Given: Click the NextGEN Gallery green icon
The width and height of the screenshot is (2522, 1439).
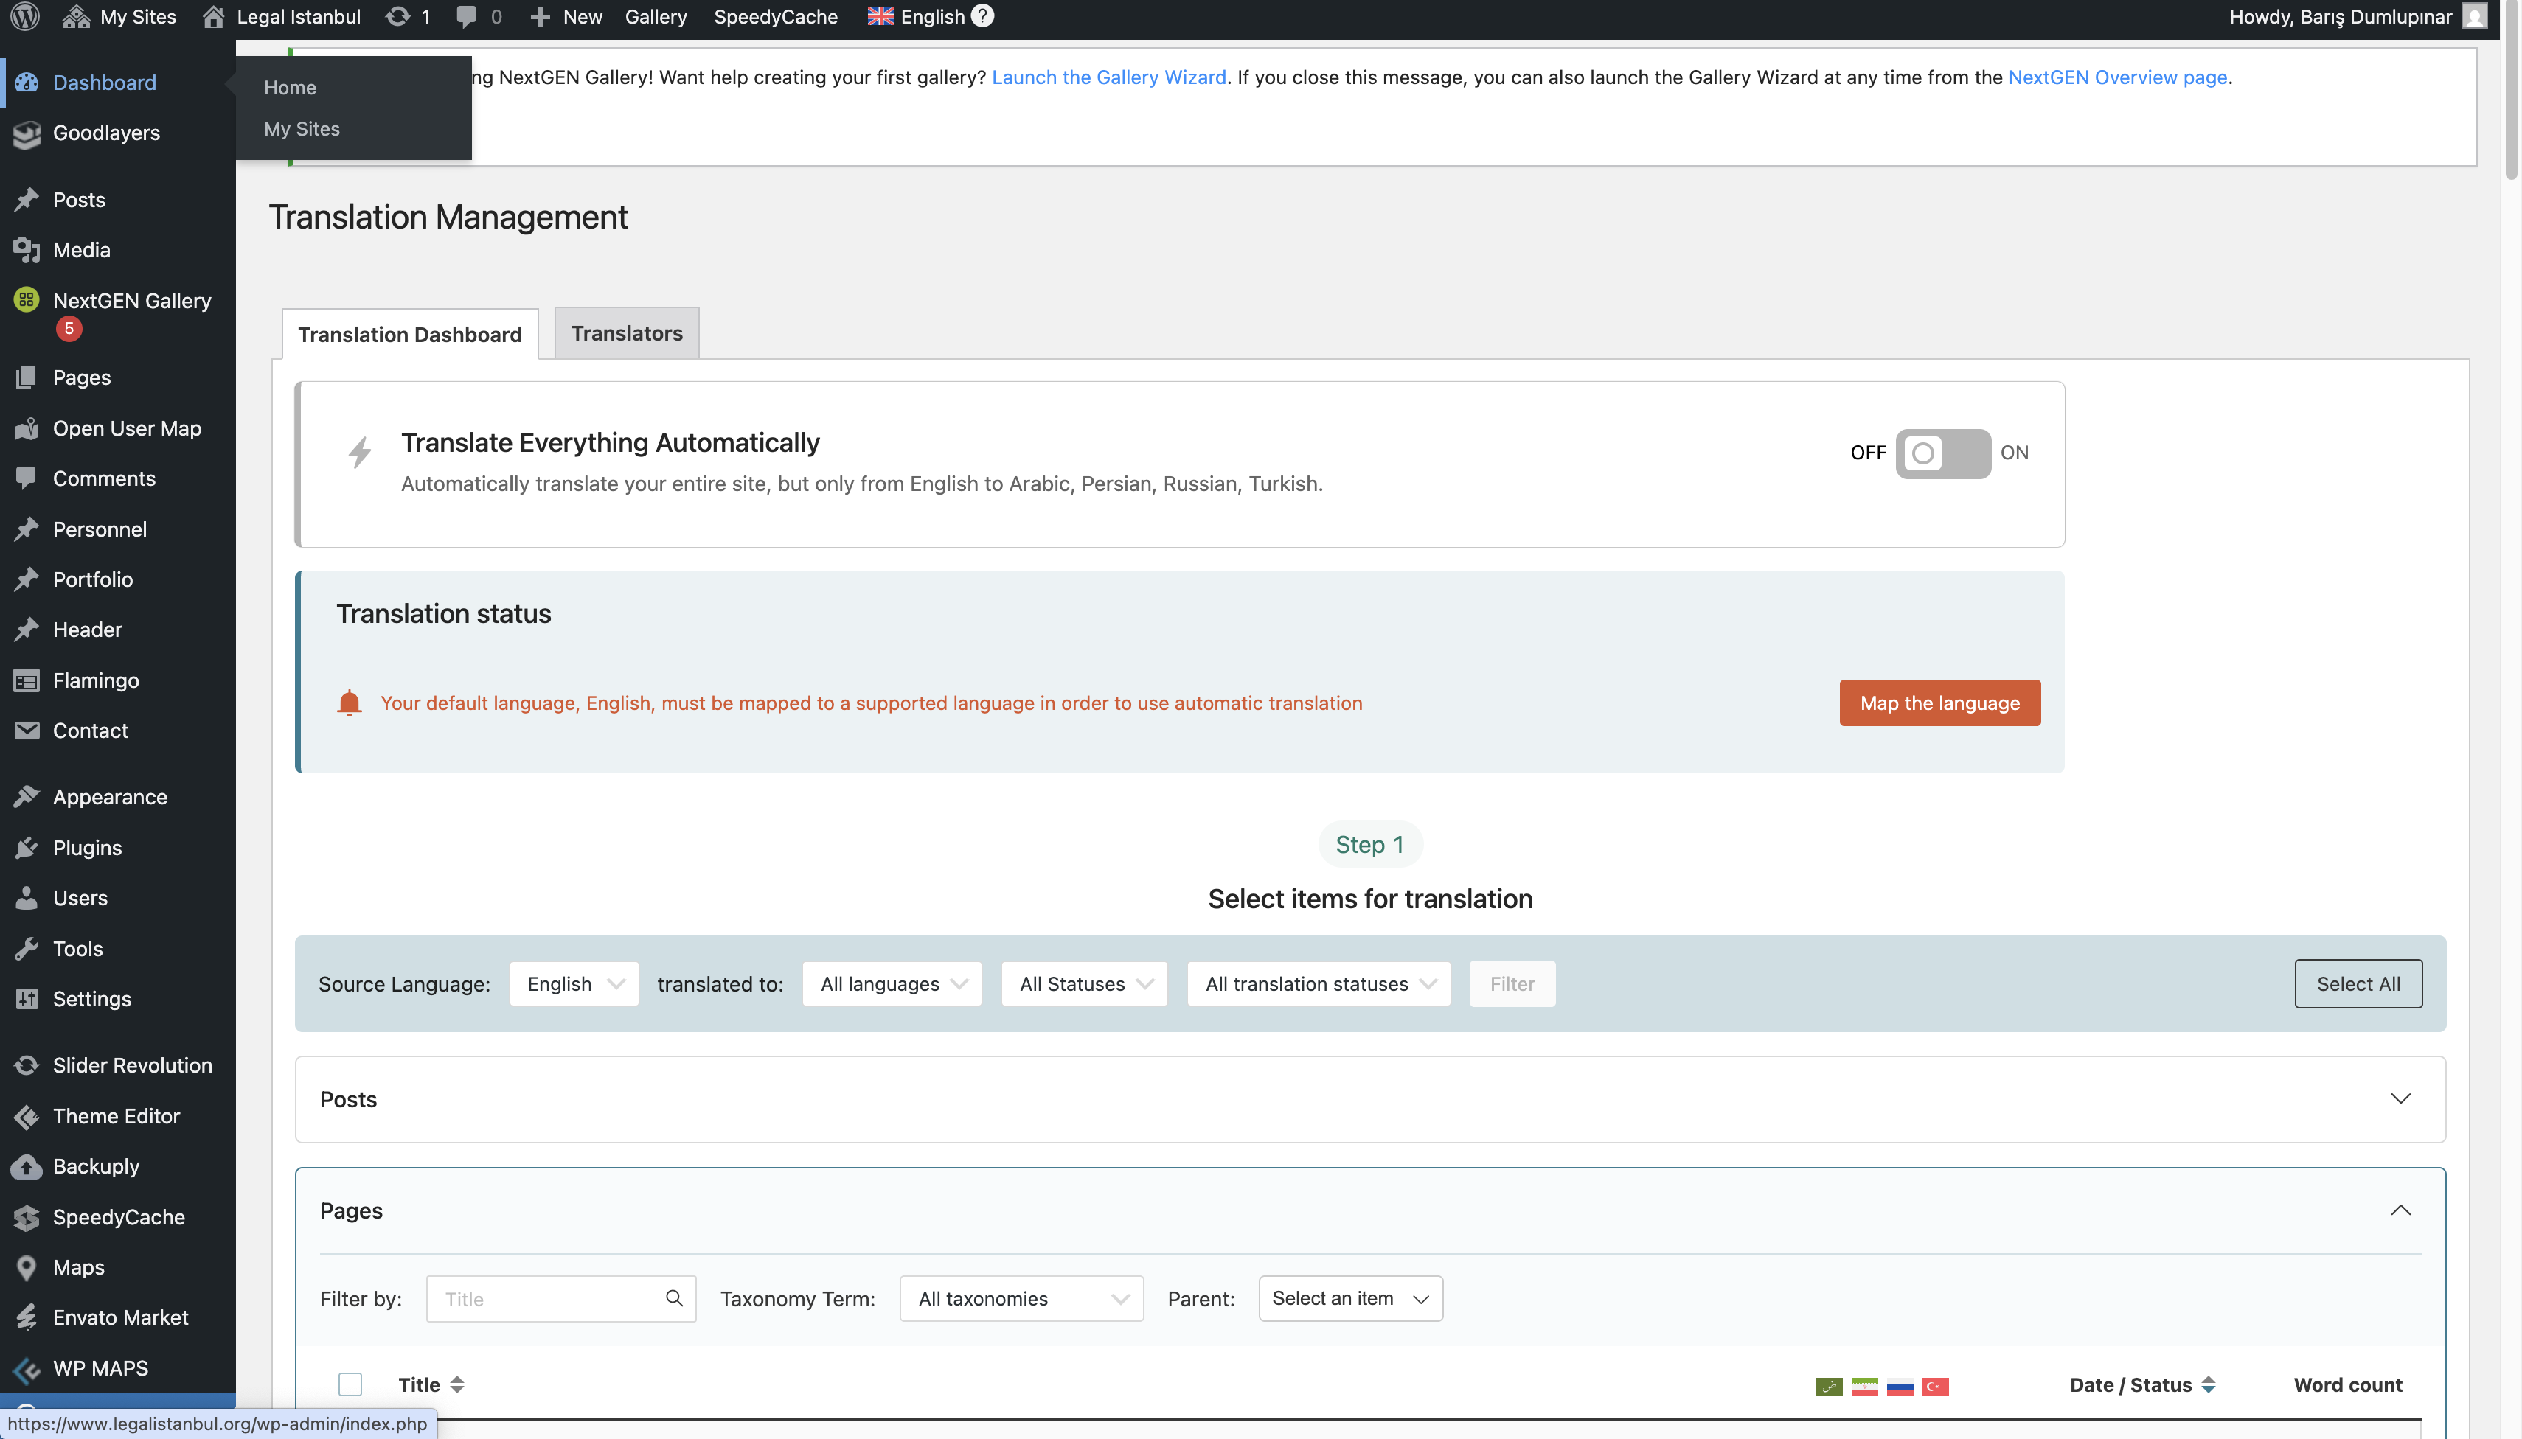Looking at the screenshot, I should 27,299.
